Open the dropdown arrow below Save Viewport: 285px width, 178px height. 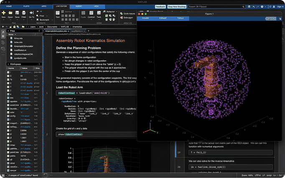[17, 20]
